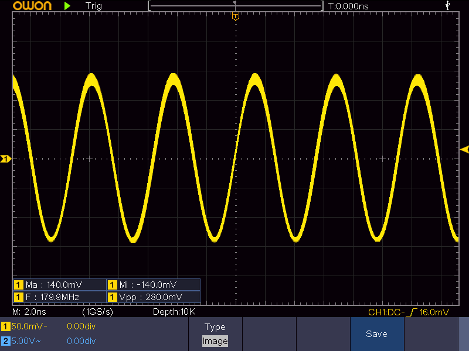The image size is (469, 351).
Task: Click the 50.0mV channel 1 scale
Action: tap(29, 326)
